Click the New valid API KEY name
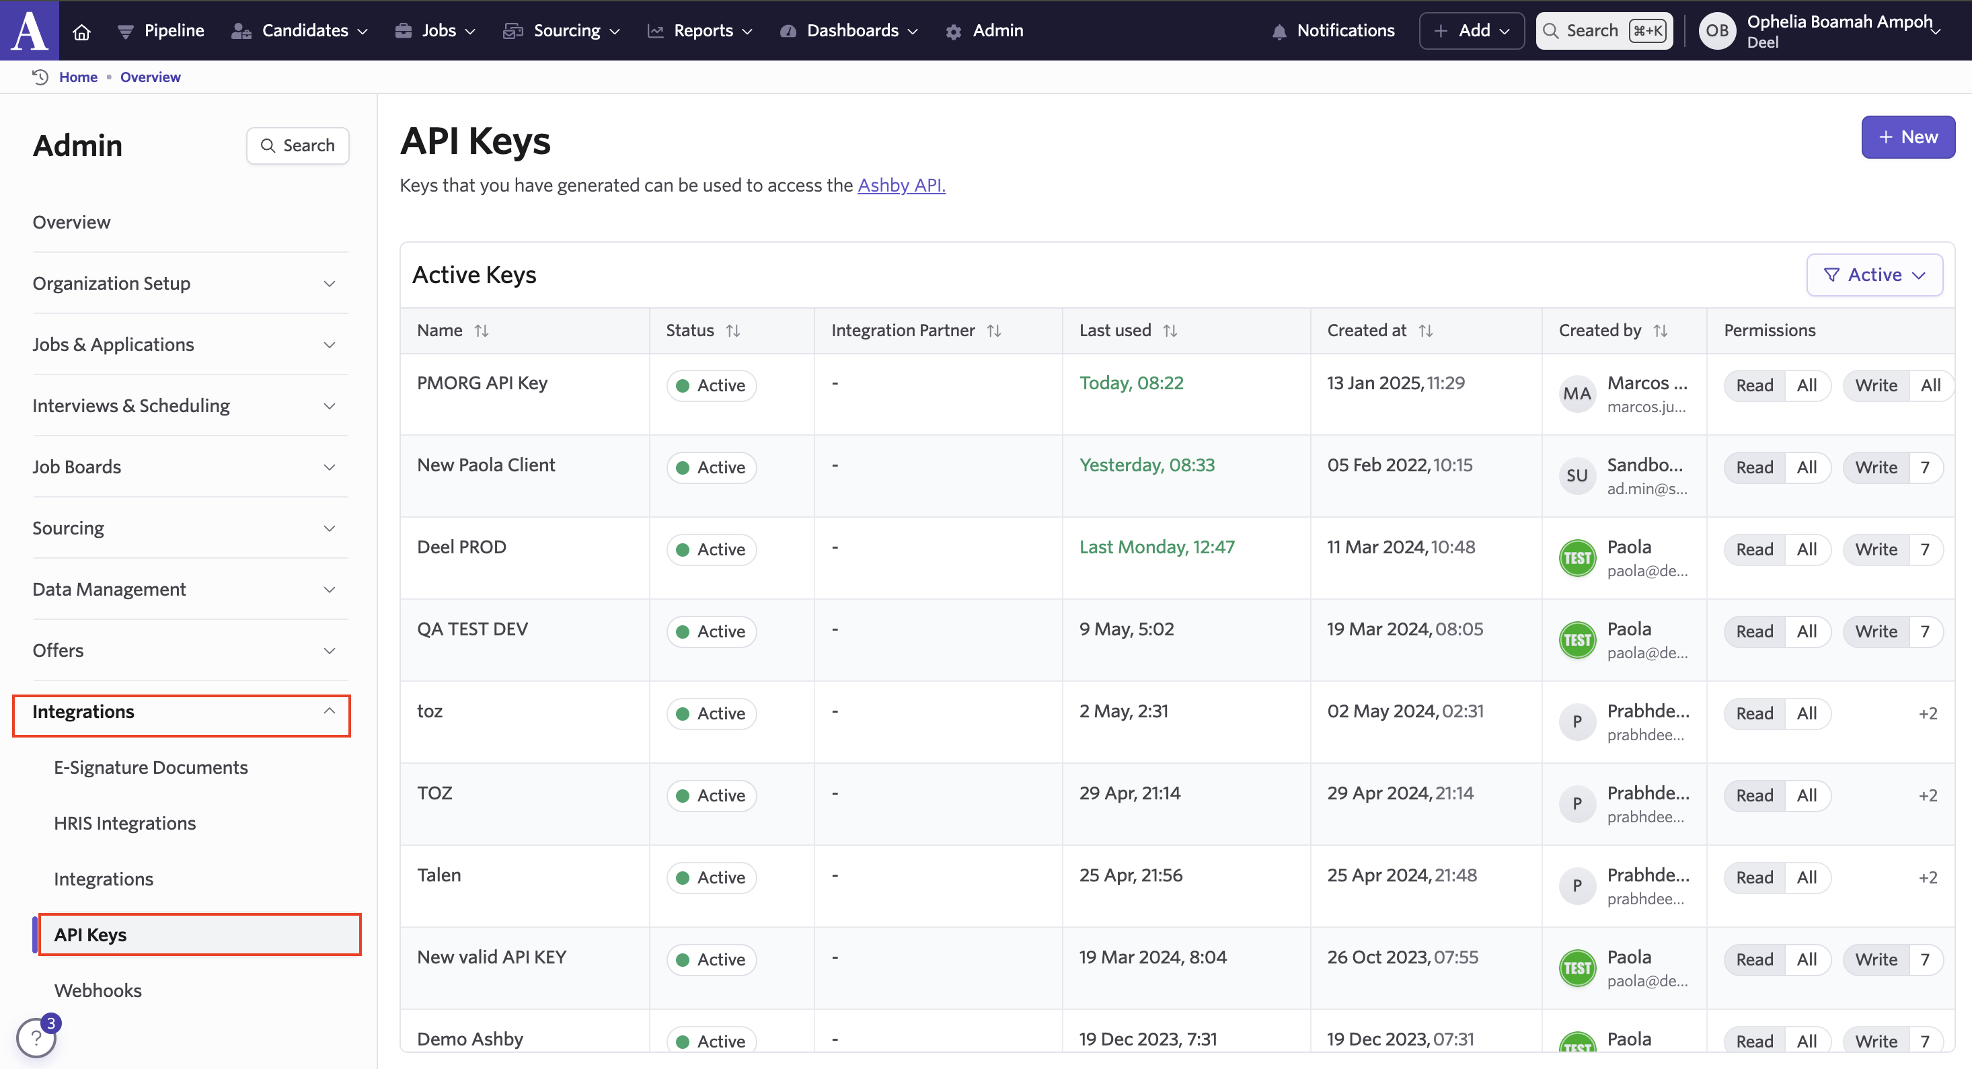 492,957
